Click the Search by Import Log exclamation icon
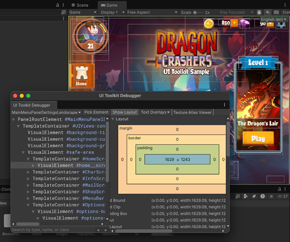290x242 pixels. click(263, 196)
